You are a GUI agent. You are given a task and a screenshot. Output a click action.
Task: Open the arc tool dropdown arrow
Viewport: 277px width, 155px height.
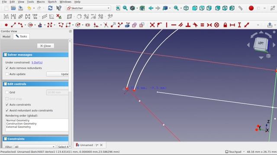coord(25,25)
